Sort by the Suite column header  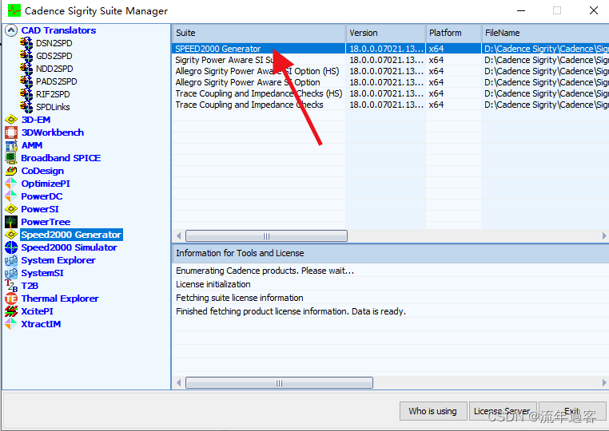259,33
